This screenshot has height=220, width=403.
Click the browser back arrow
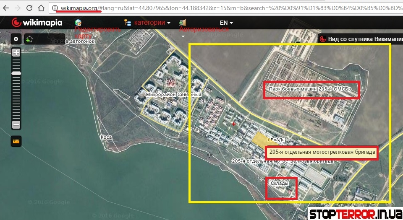click(x=5, y=8)
